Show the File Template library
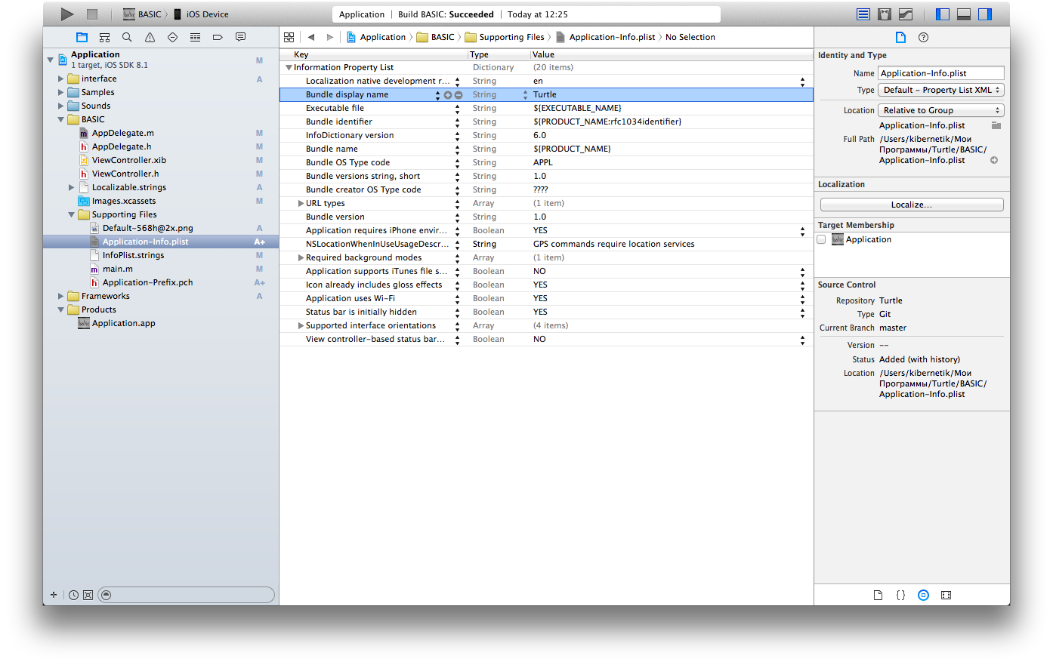The image size is (1053, 665). pos(878,595)
